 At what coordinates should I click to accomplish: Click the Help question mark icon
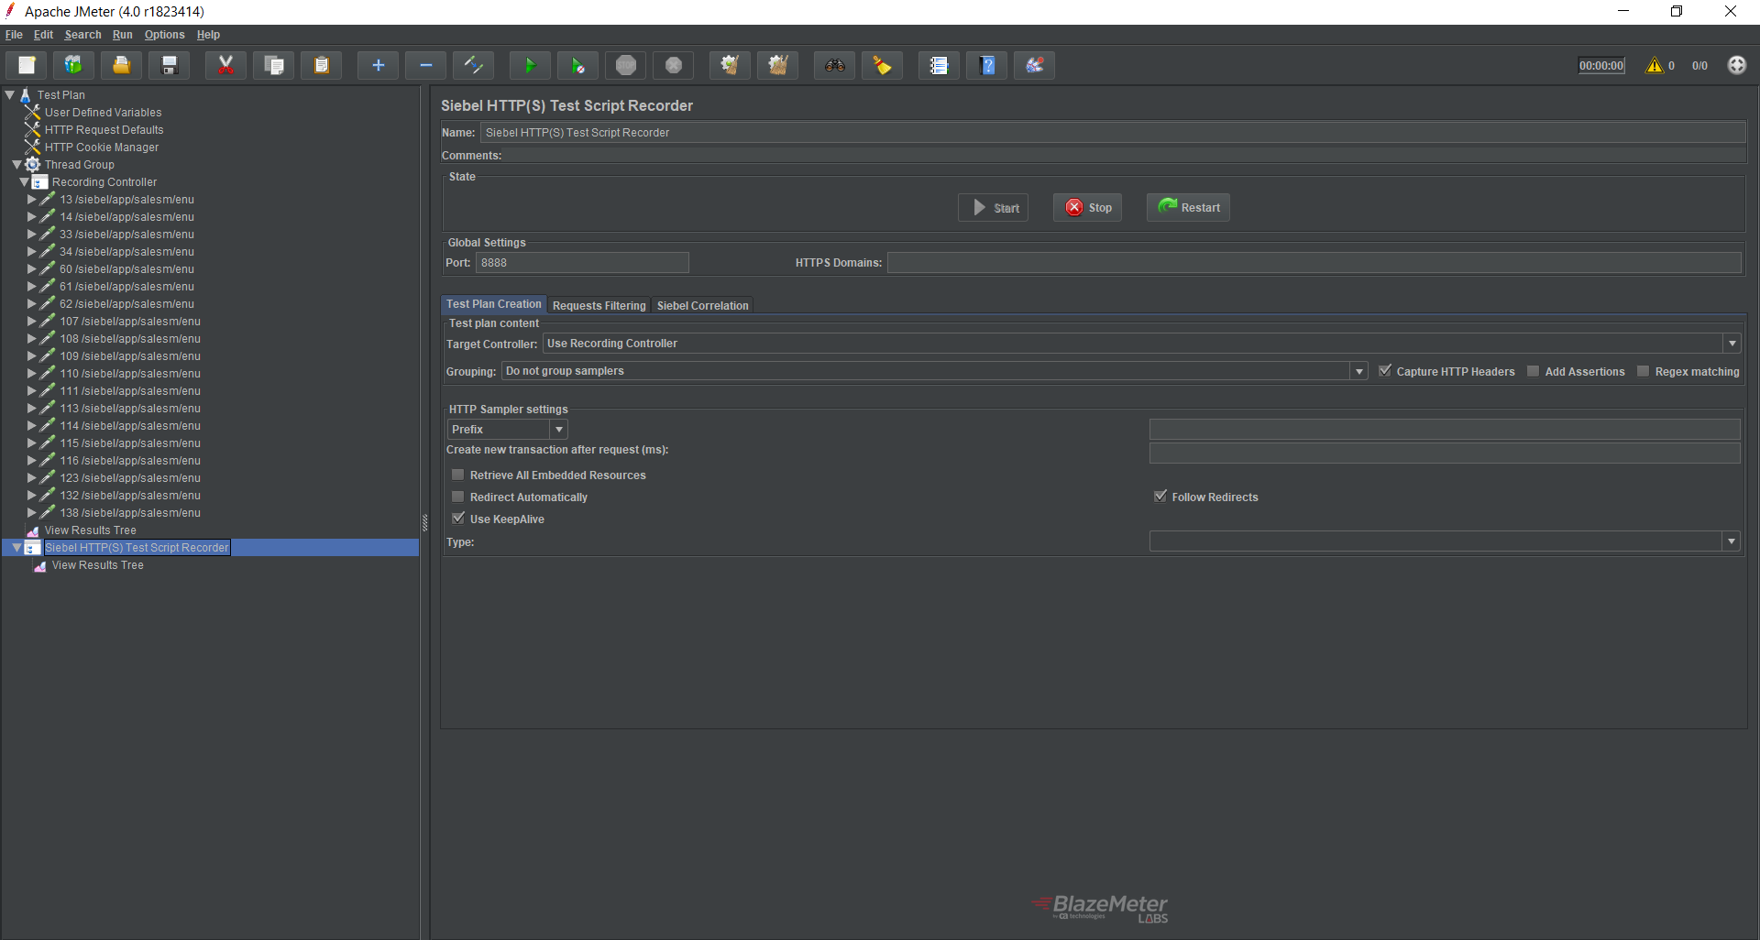[x=986, y=65]
